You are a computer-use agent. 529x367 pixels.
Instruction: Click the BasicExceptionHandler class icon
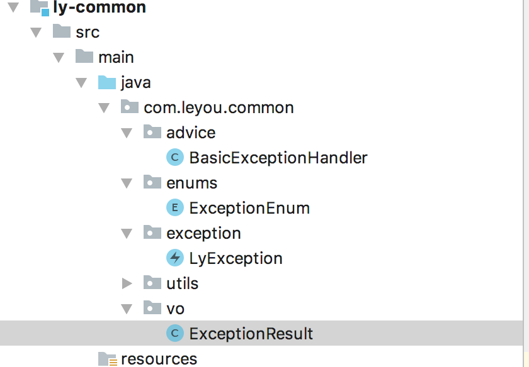pyautogui.click(x=174, y=158)
